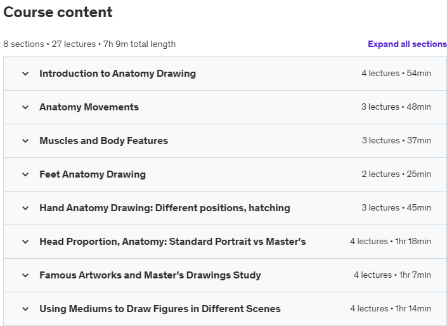
Task: Select the Anatomy Movements section title
Action: tap(89, 107)
